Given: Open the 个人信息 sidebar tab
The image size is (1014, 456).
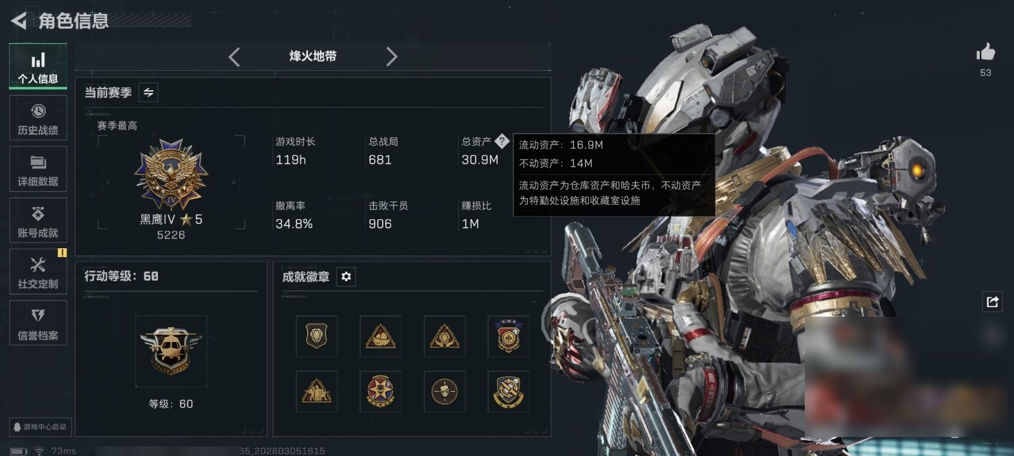Looking at the screenshot, I should tap(38, 66).
